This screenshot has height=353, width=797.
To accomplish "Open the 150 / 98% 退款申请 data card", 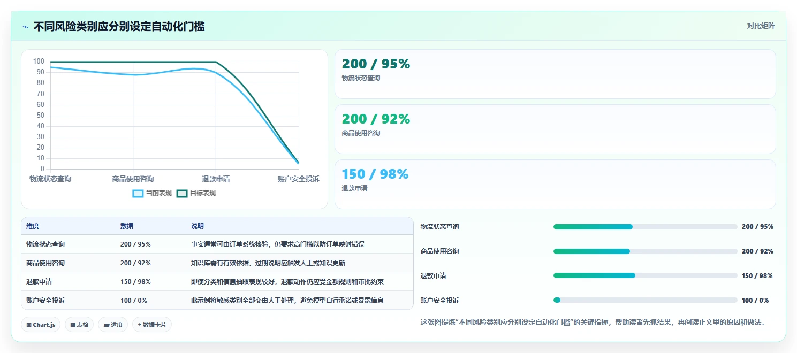I will coord(555,185).
